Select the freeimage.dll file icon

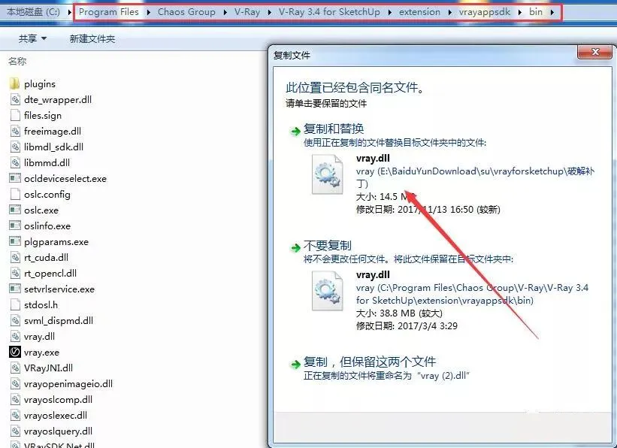click(15, 131)
